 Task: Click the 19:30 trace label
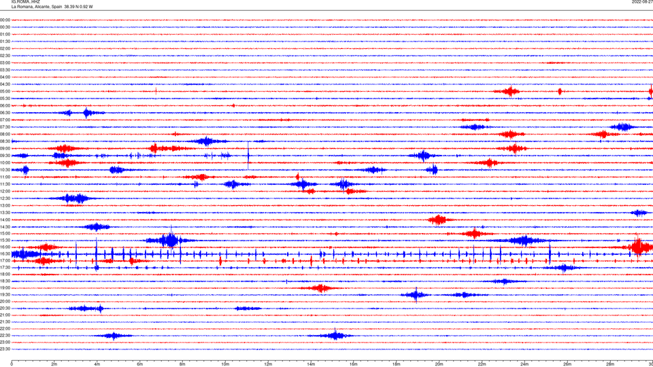pos(5,294)
